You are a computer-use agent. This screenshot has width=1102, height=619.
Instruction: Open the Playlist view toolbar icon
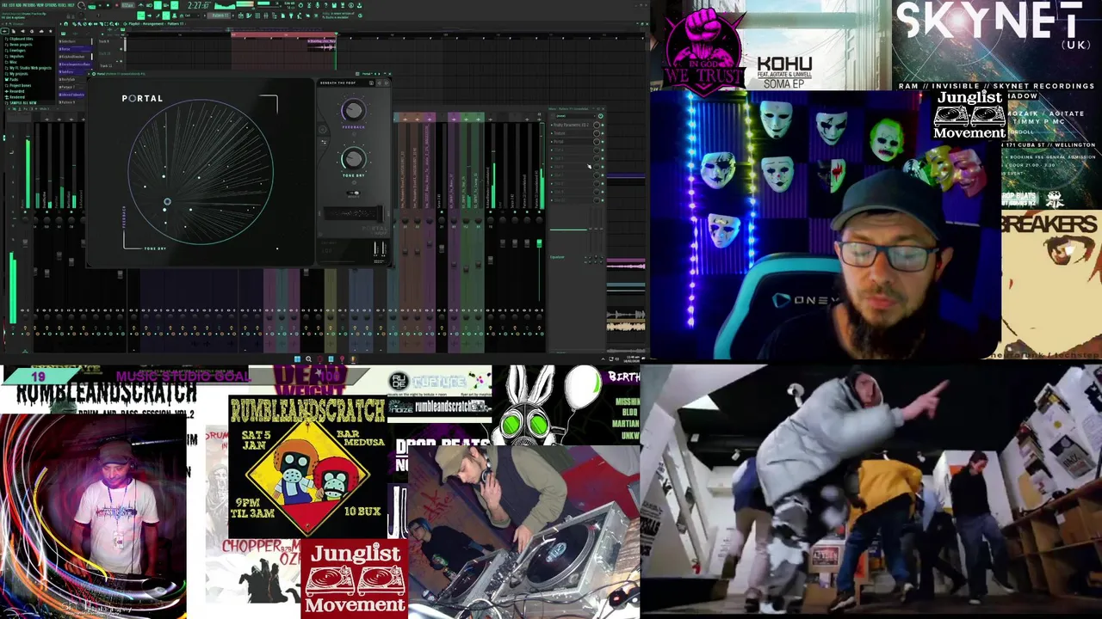tap(240, 15)
